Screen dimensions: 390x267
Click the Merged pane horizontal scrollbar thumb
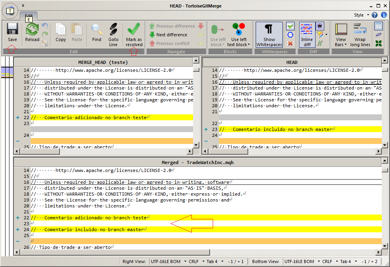pos(115,252)
